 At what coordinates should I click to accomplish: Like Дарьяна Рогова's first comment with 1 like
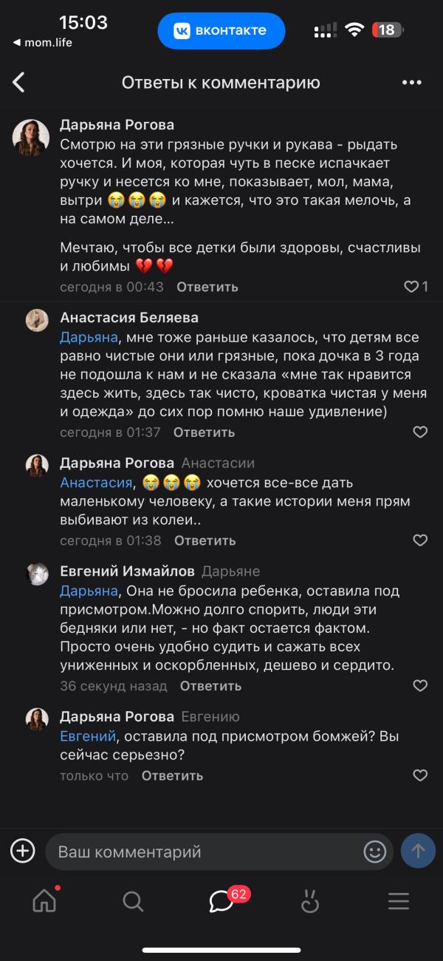coord(412,287)
